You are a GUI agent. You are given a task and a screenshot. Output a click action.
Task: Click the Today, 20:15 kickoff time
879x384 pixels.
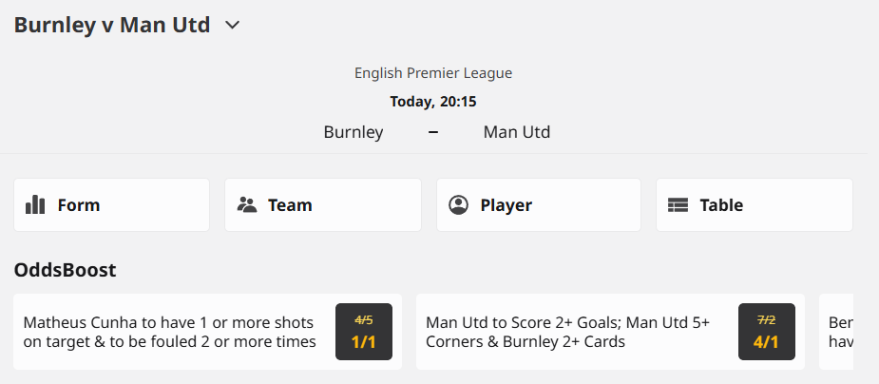point(433,102)
